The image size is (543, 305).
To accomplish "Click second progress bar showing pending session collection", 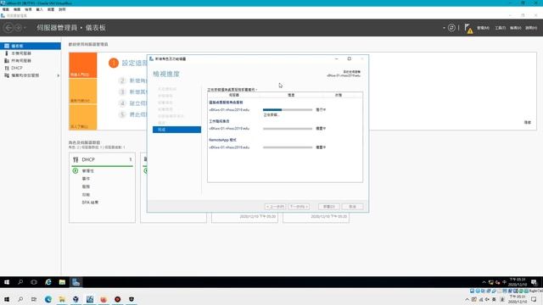I will click(288, 128).
